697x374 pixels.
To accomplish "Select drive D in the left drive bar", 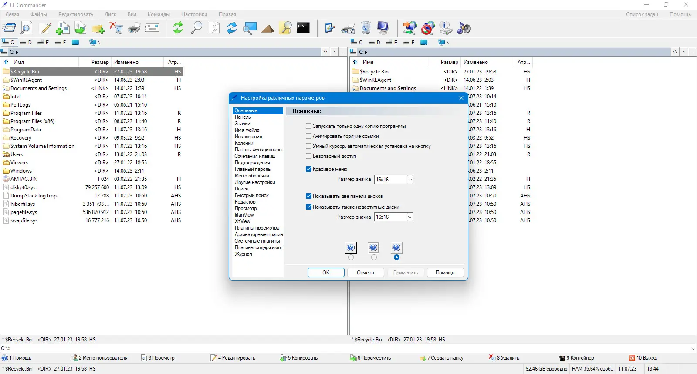I will [x=26, y=42].
